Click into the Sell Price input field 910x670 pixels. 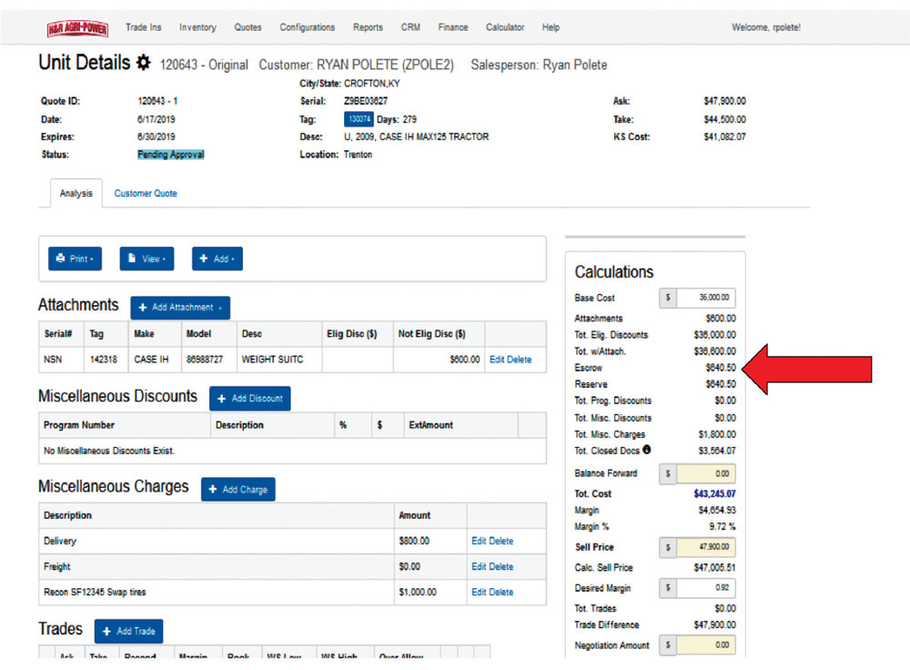[x=706, y=547]
